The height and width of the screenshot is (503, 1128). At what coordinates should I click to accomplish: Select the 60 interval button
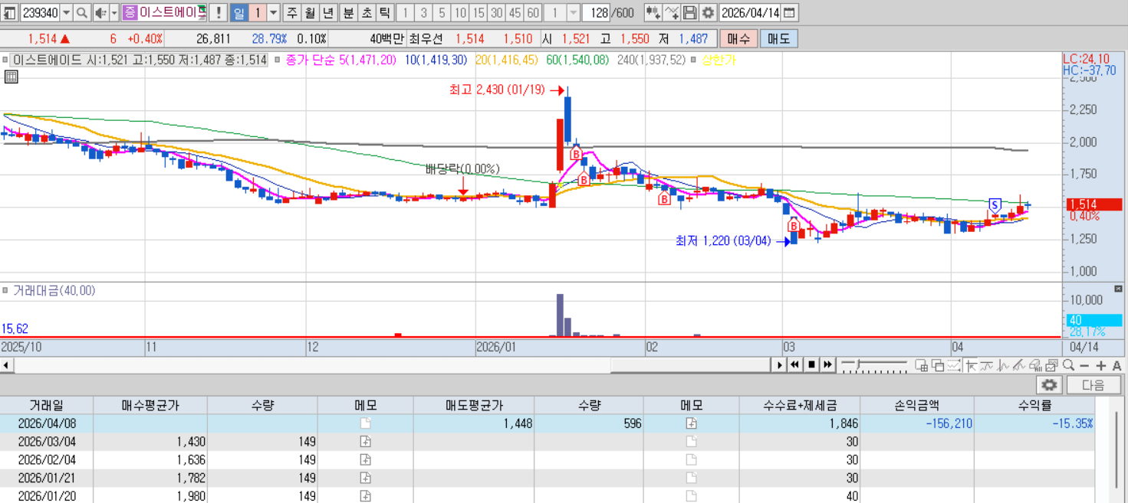(x=532, y=12)
